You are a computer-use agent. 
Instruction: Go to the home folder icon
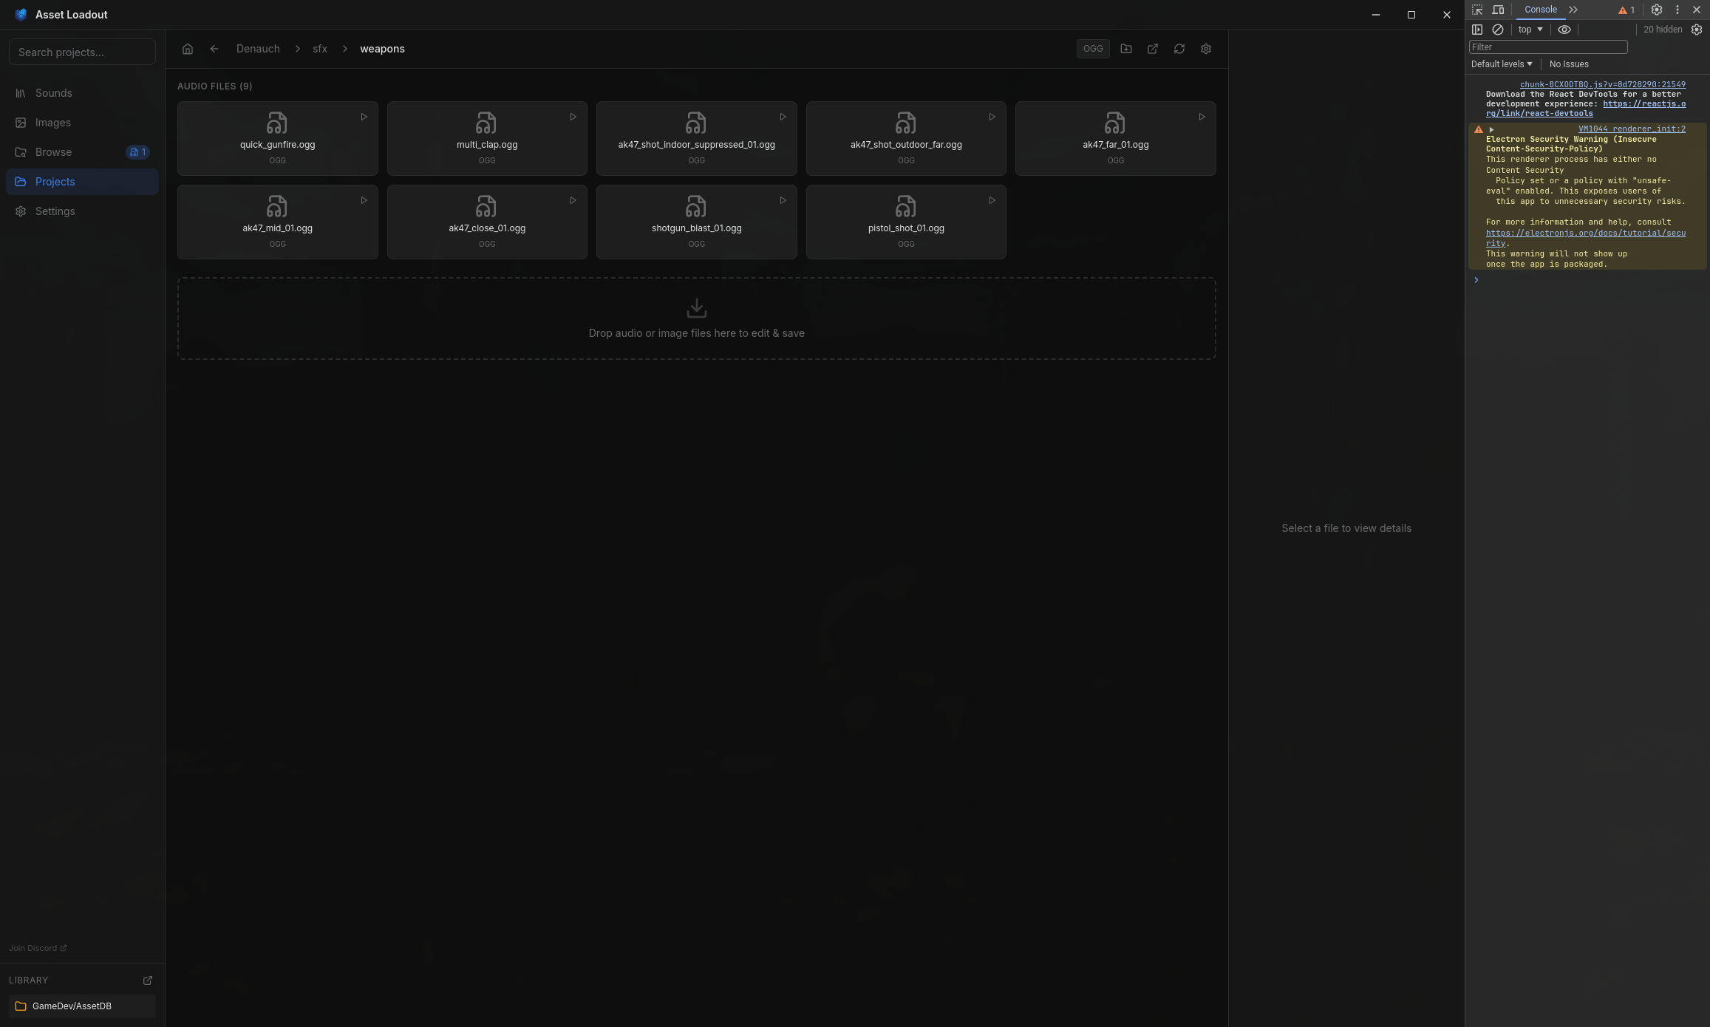[x=188, y=49]
